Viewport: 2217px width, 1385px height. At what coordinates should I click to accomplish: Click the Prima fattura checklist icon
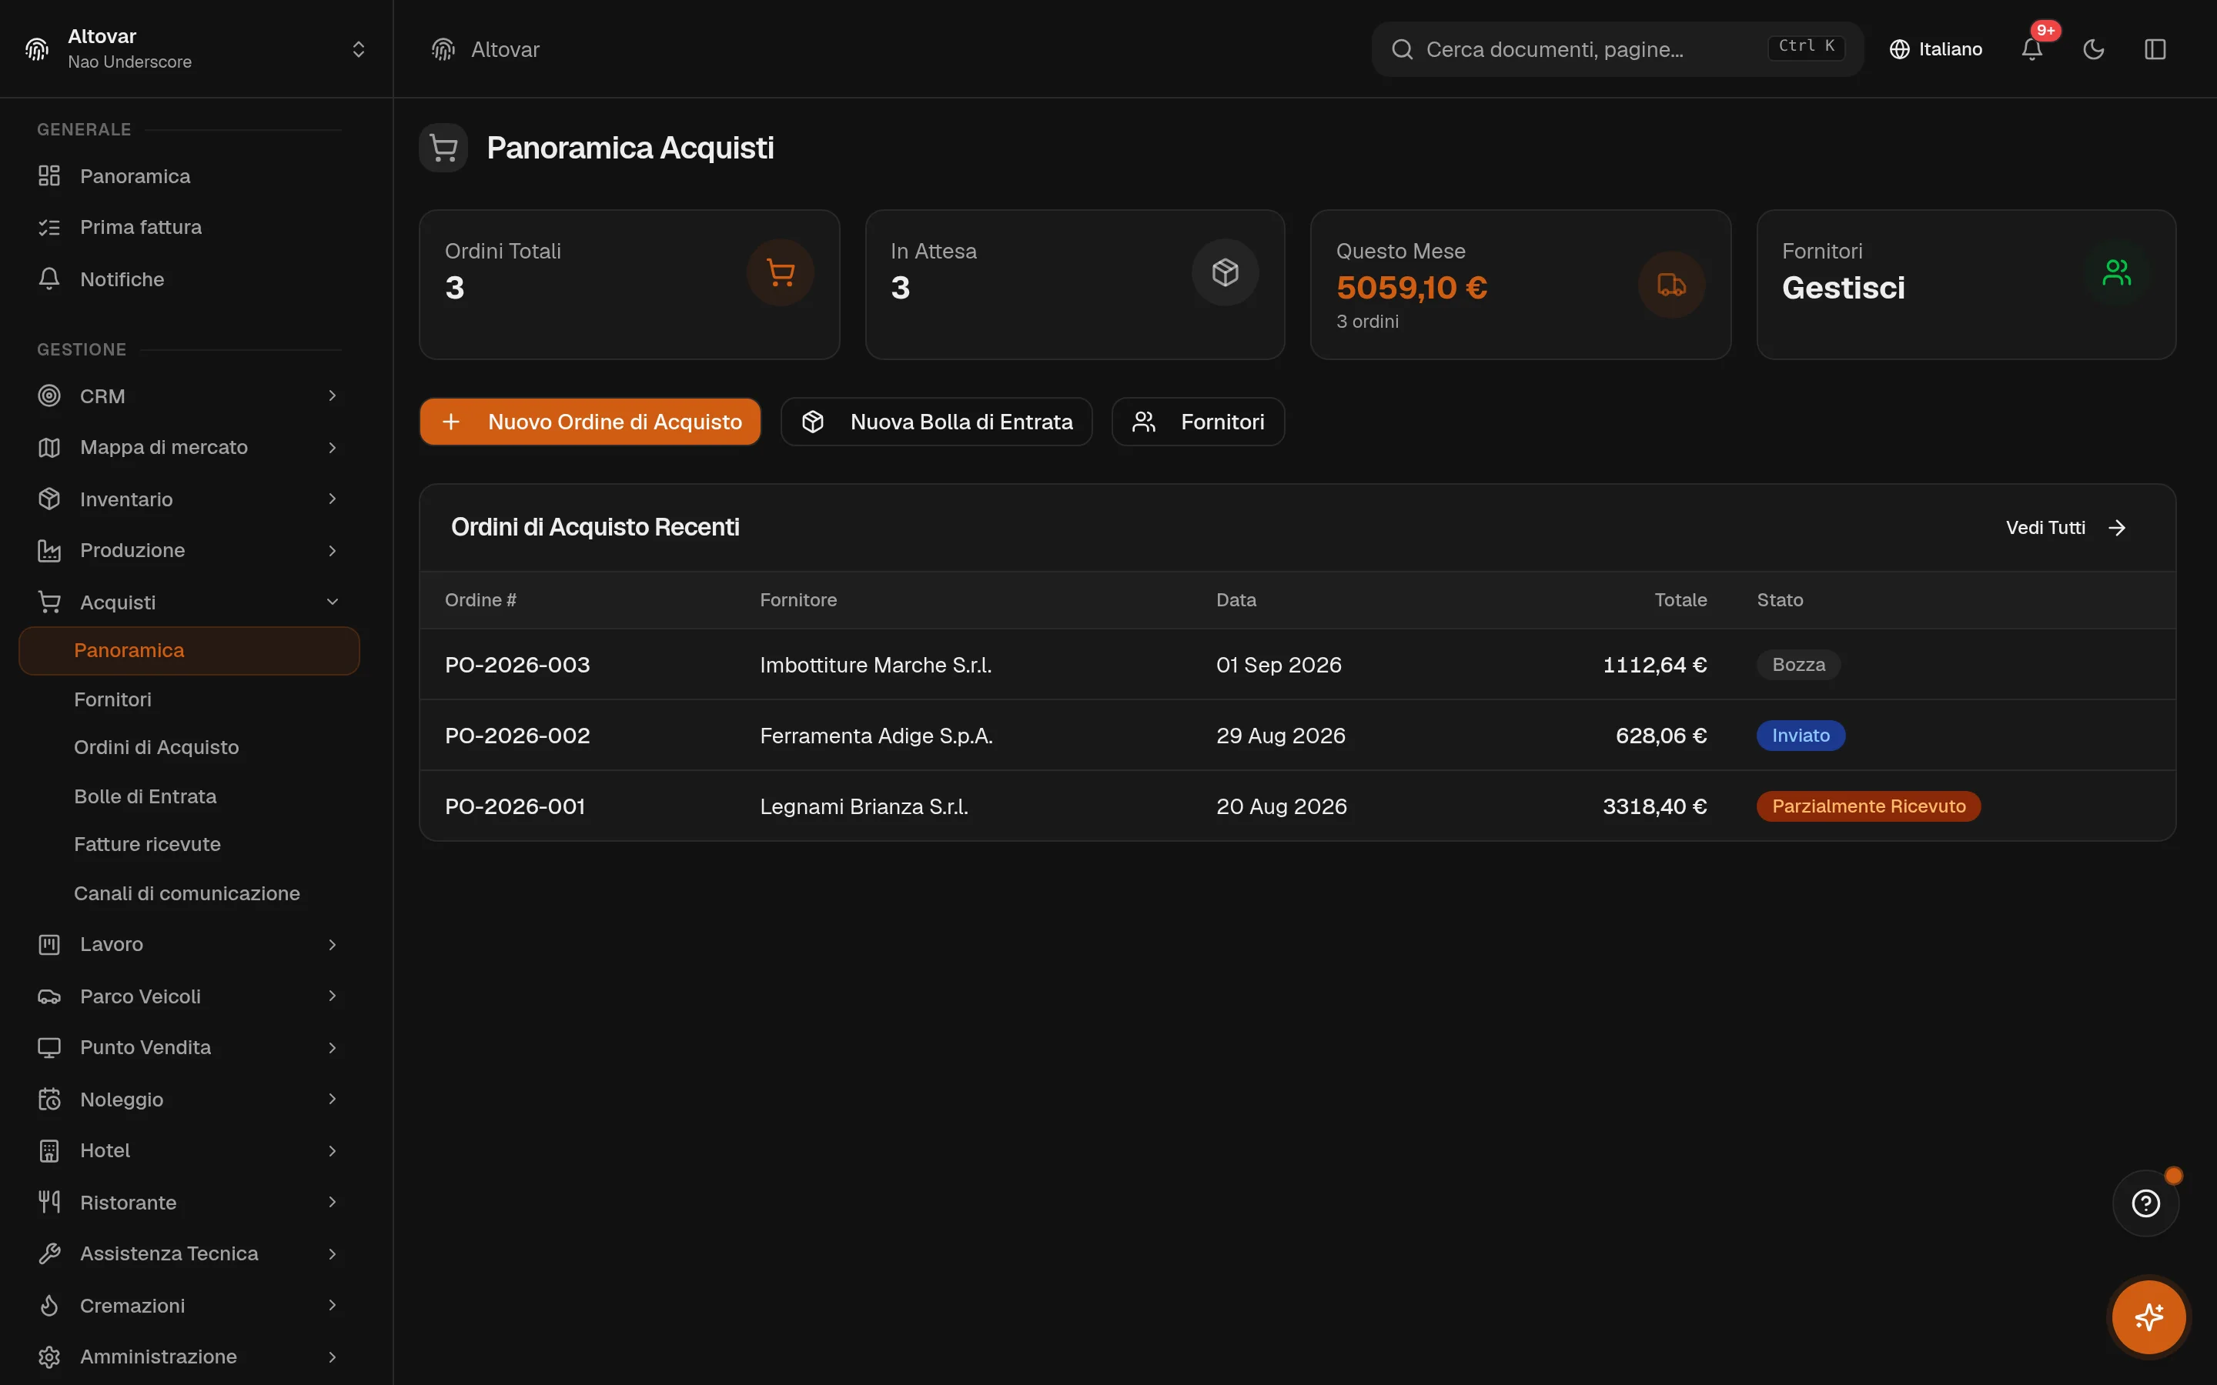[49, 227]
